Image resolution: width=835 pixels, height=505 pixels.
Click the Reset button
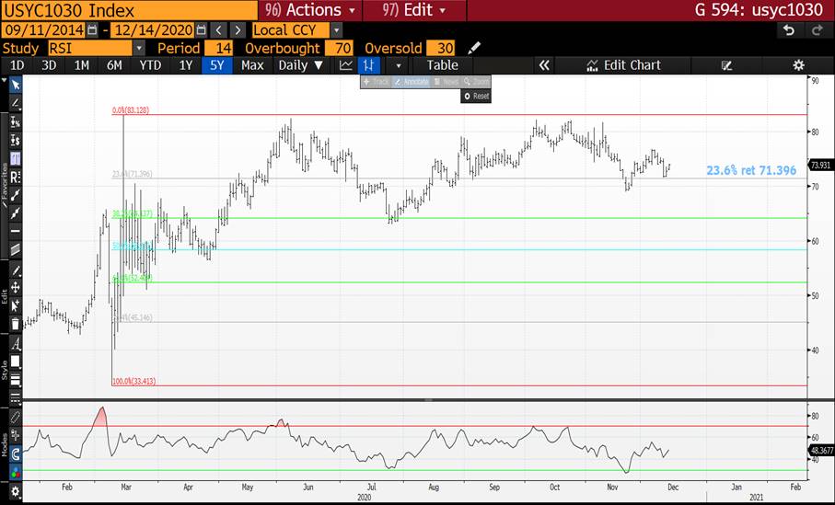pyautogui.click(x=476, y=97)
